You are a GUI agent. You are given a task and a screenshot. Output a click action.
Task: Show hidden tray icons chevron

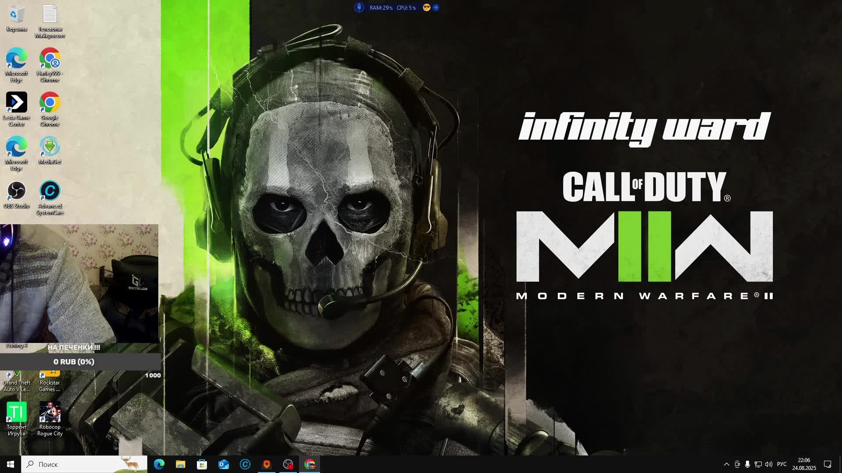click(x=726, y=464)
